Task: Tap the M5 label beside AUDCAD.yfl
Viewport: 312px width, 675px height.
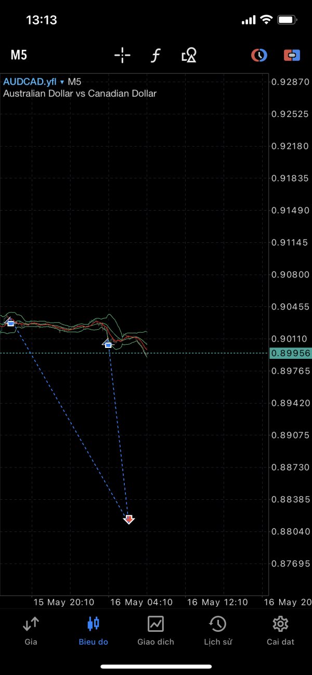Action: pyautogui.click(x=74, y=82)
